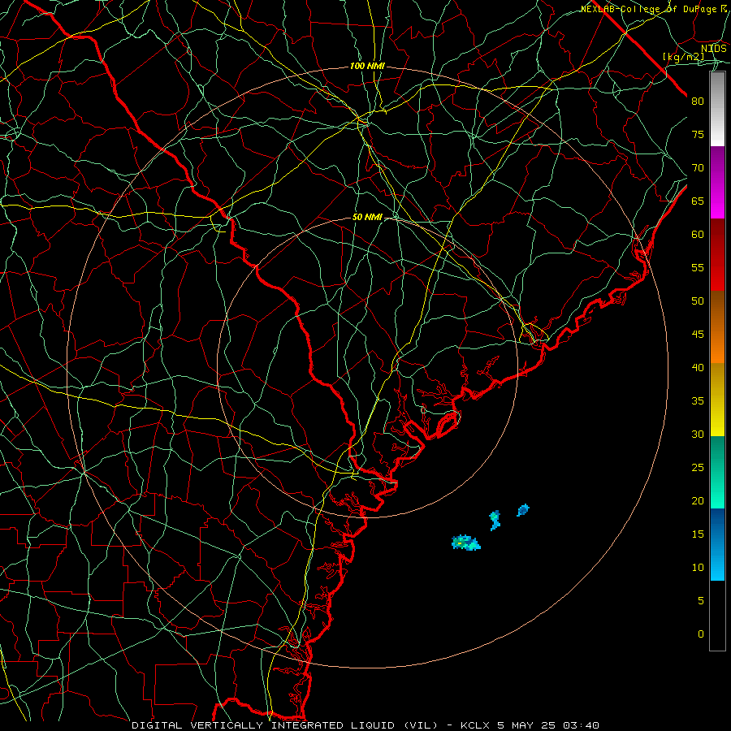Click the middle elongated blue offshore echo
Screen dimensions: 731x731
tap(495, 521)
